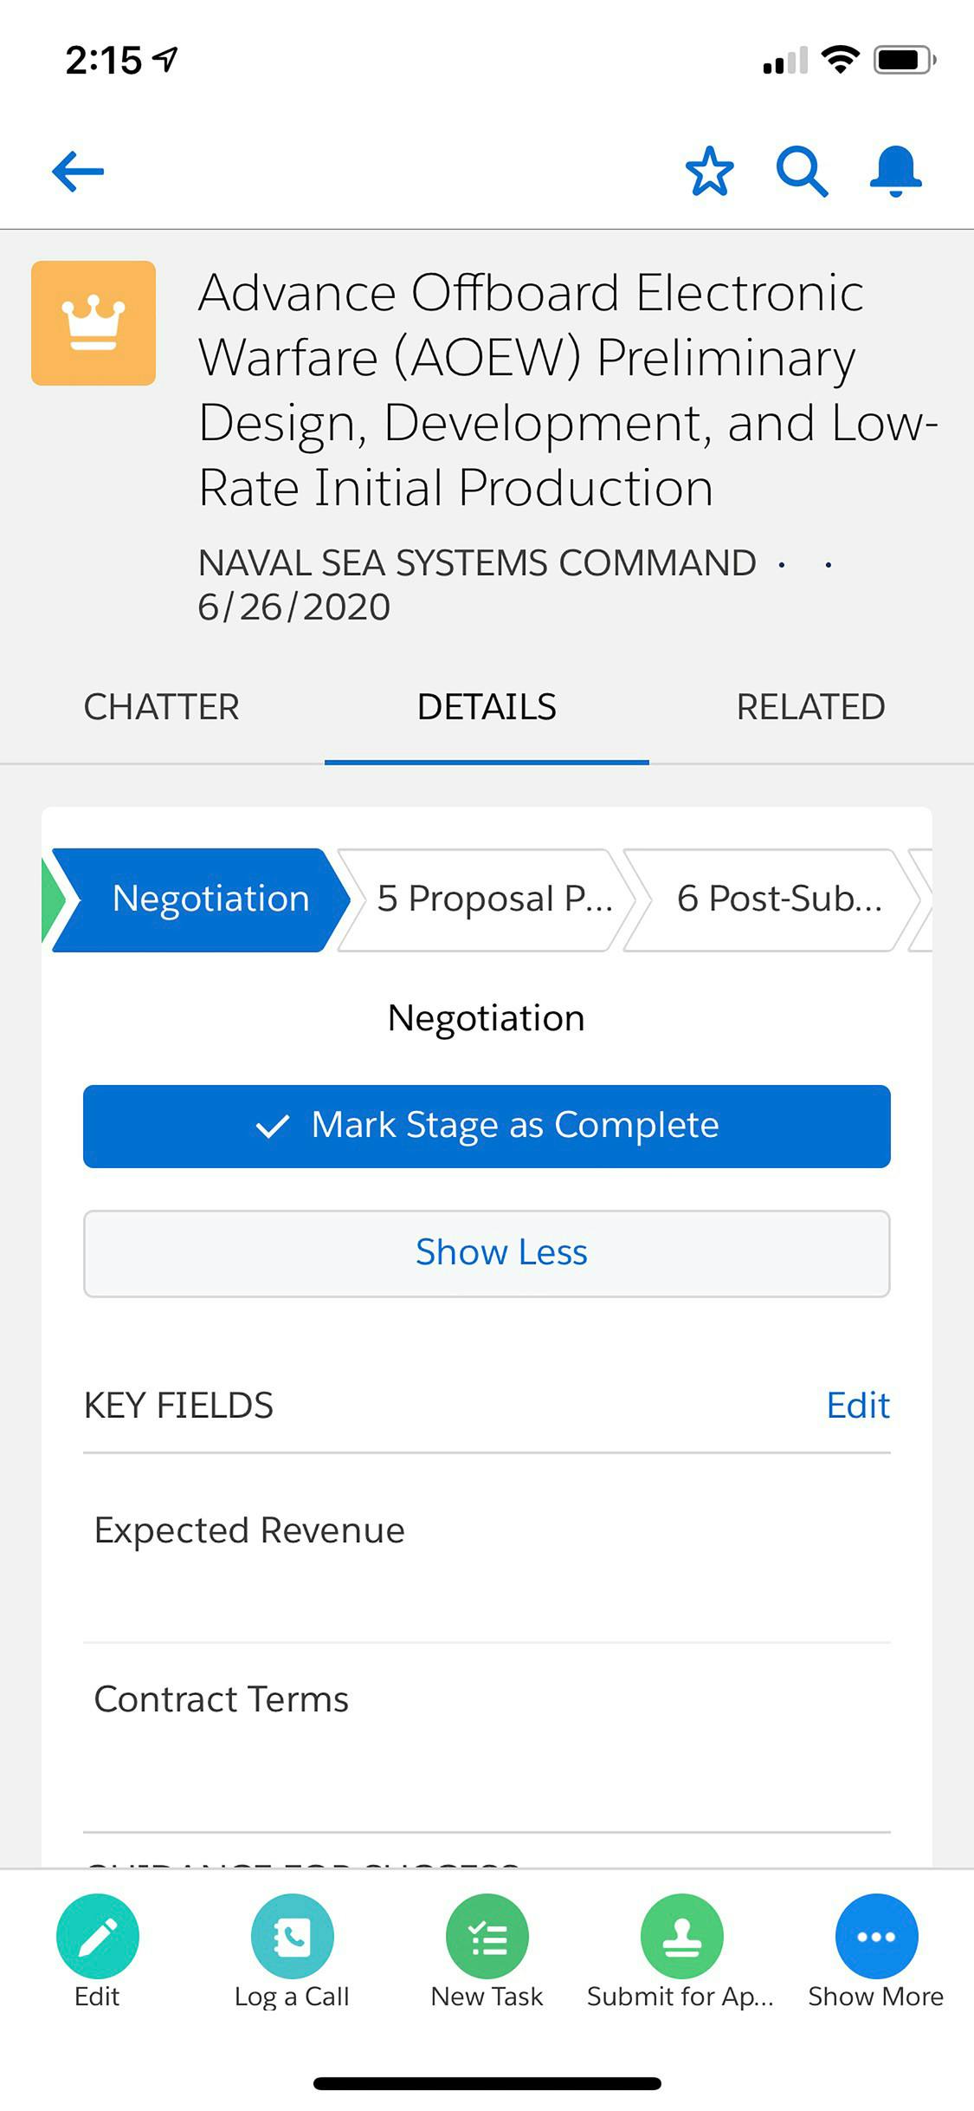Open notifications bell icon

point(895,171)
